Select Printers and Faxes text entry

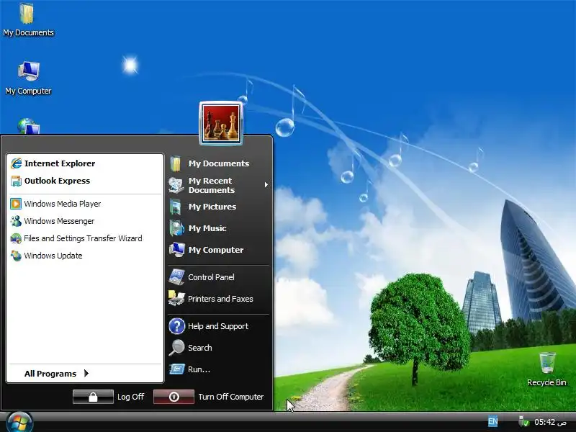(x=220, y=299)
